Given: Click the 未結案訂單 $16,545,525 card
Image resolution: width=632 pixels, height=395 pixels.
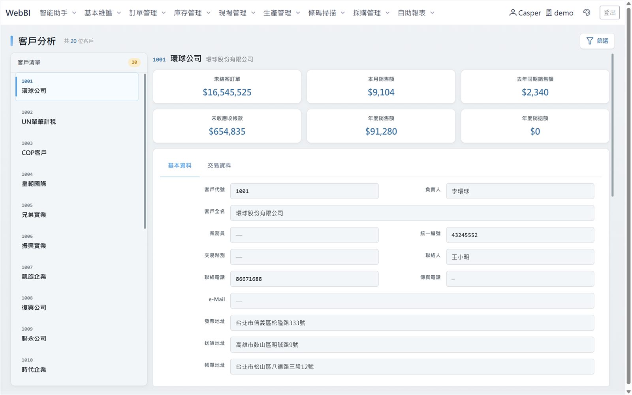Looking at the screenshot, I should [227, 87].
